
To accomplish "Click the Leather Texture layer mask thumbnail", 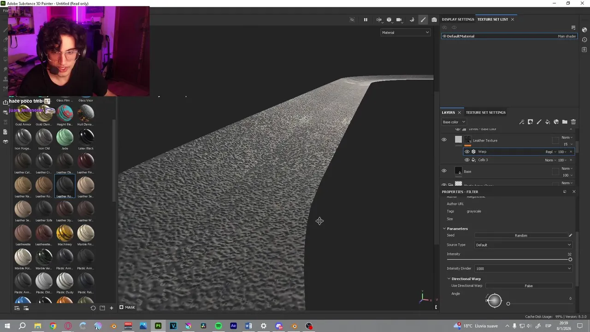I will click(468, 140).
